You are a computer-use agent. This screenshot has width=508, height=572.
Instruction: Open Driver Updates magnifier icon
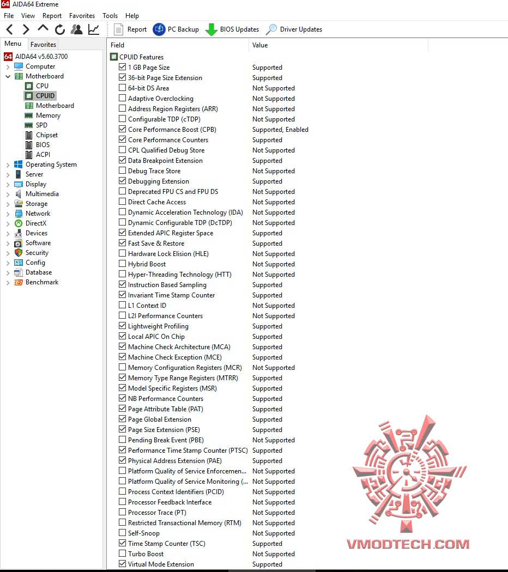pyautogui.click(x=294, y=29)
